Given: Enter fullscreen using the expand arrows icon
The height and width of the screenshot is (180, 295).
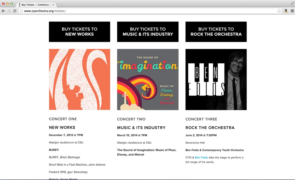Looking at the screenshot, I should click(292, 3).
